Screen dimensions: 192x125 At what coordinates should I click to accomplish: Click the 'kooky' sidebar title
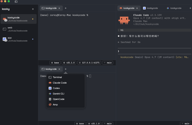click(6, 9)
